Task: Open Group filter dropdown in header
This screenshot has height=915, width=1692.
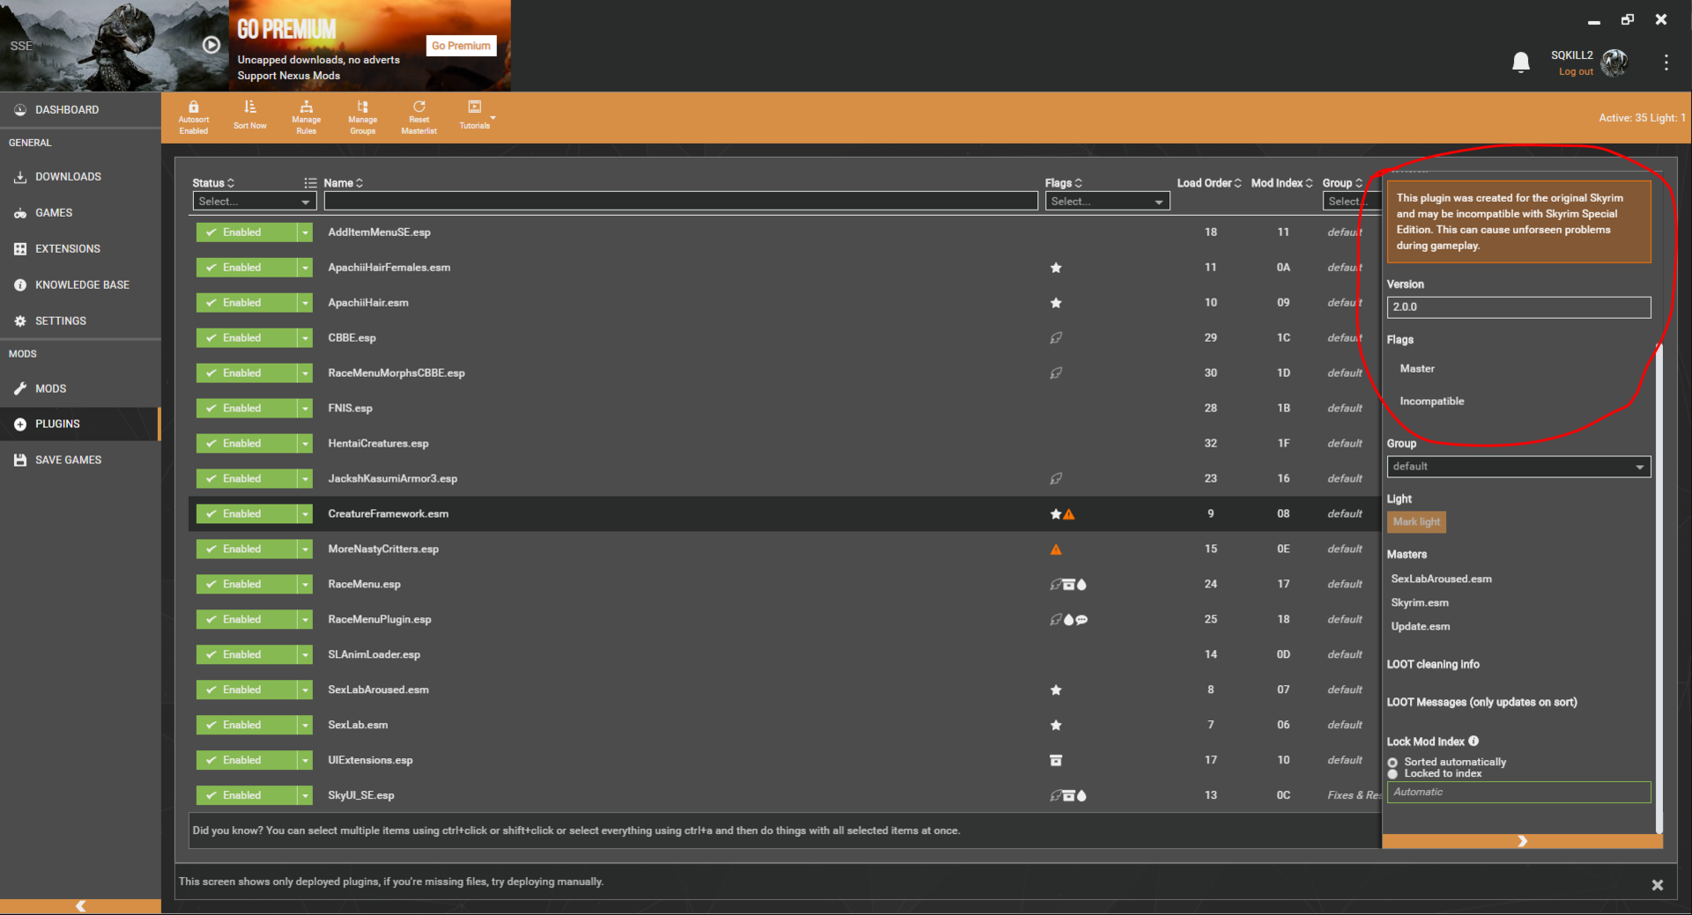Action: click(1351, 202)
